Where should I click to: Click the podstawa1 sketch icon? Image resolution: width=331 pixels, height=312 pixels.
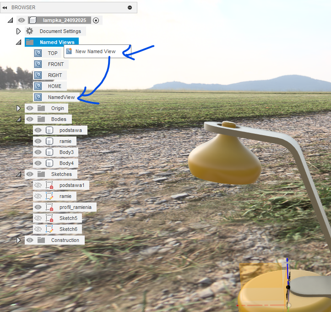coord(50,185)
